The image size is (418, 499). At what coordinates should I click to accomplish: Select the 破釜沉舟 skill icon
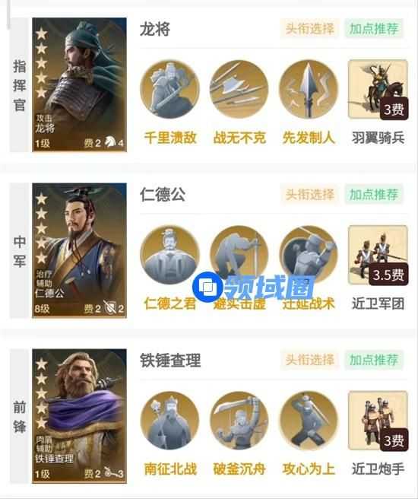(x=239, y=421)
